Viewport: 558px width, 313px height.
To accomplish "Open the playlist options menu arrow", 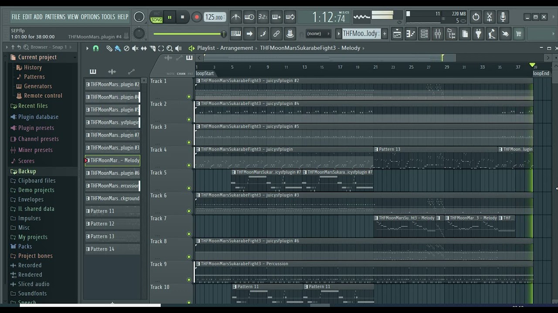I will pyautogui.click(x=87, y=48).
